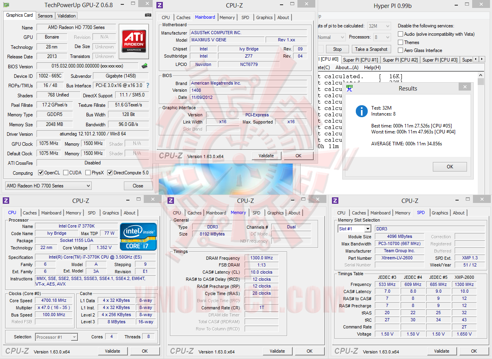Screen dimensions: 492x359
Task: Click the Stop button in Hyper PI
Action: tap(337, 49)
